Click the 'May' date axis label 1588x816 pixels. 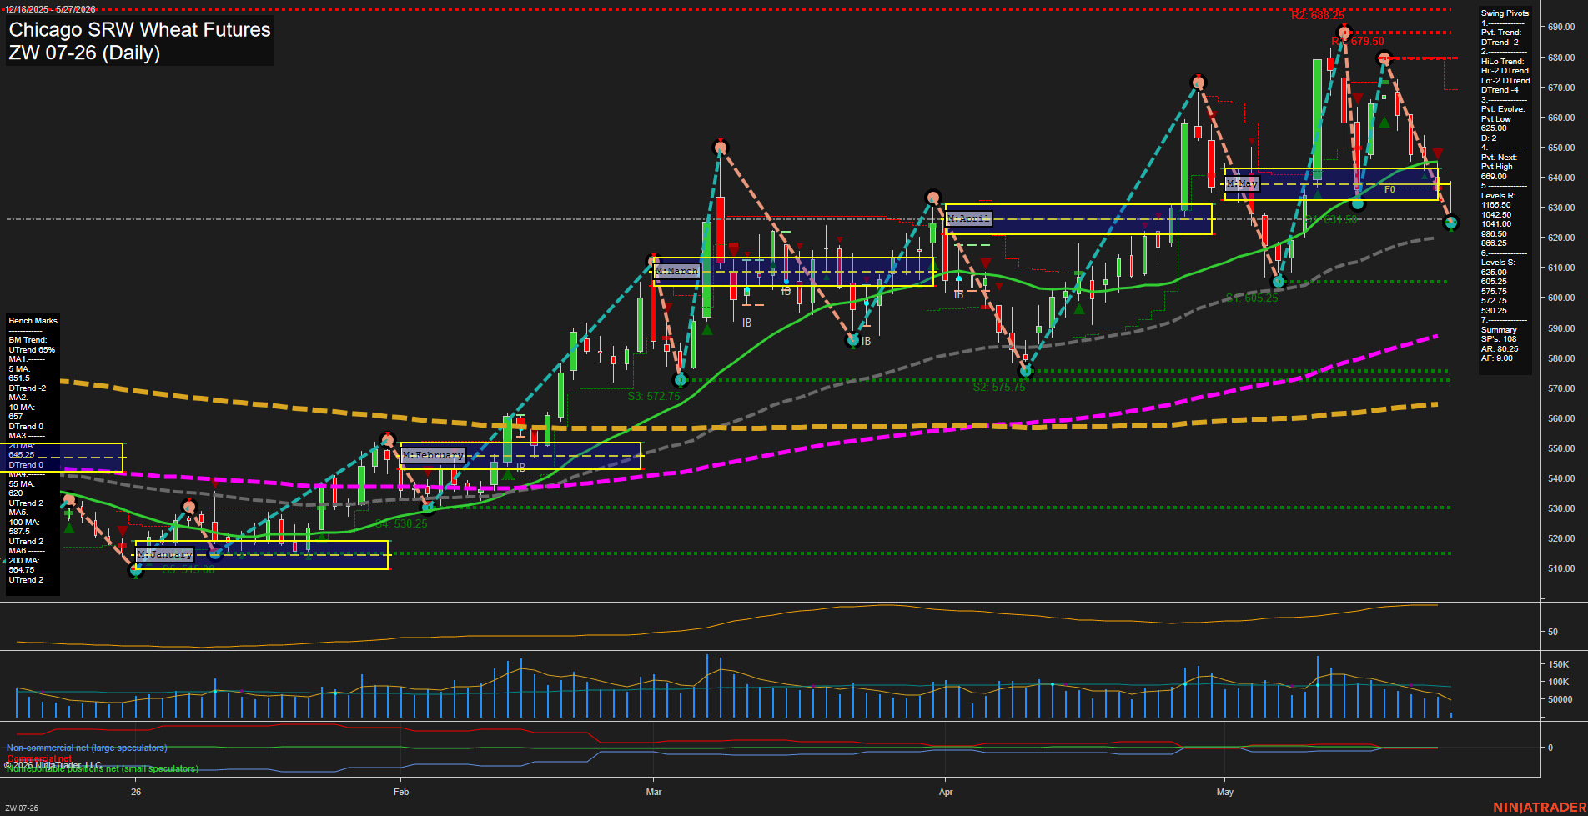(x=1225, y=792)
